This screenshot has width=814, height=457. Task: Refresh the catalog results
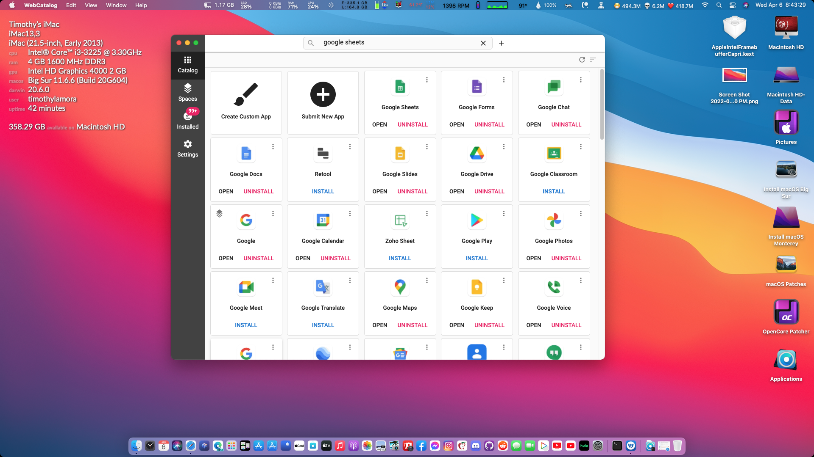click(x=582, y=60)
